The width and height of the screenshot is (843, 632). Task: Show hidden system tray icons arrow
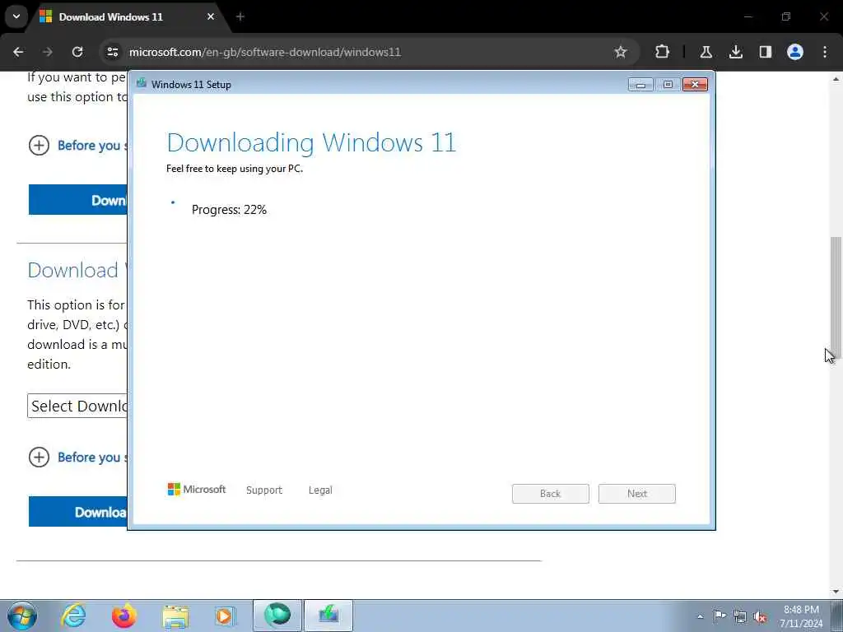tap(700, 616)
